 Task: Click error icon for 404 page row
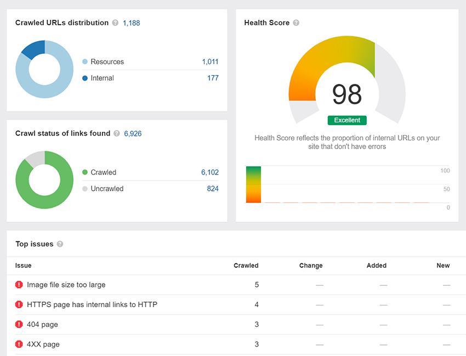[19, 324]
